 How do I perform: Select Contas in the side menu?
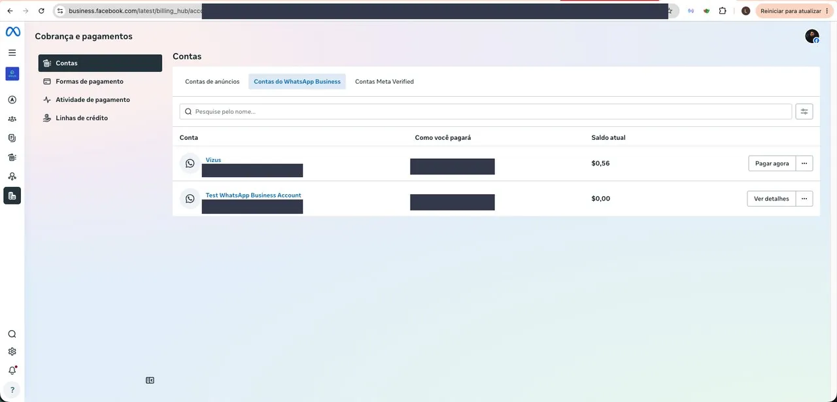(100, 63)
